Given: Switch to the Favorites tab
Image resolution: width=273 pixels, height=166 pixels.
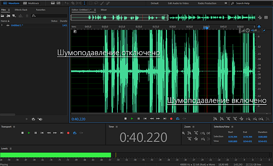Looking at the screenshot, I should click(x=41, y=10).
